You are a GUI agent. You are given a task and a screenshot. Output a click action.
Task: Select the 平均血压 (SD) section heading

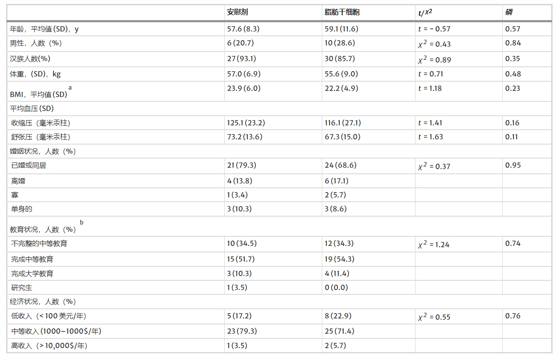pyautogui.click(x=32, y=108)
